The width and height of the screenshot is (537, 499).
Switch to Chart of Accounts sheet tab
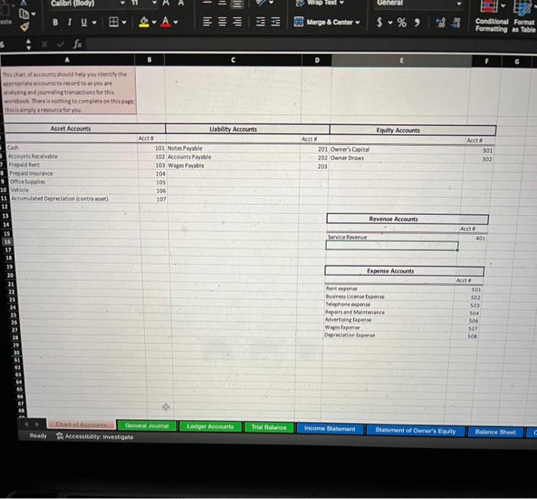[81, 425]
